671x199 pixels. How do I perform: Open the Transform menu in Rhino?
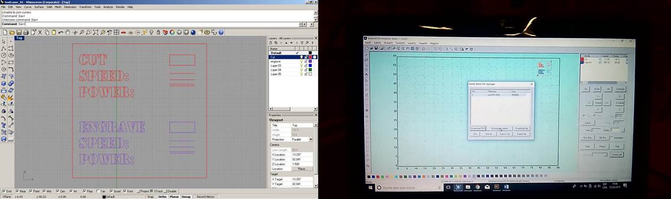pos(85,7)
